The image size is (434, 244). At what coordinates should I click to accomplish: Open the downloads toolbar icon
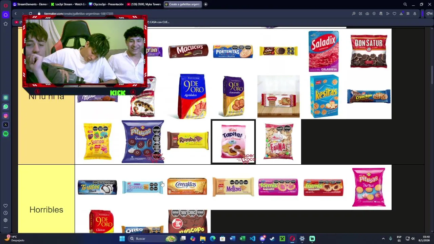[x=401, y=14]
